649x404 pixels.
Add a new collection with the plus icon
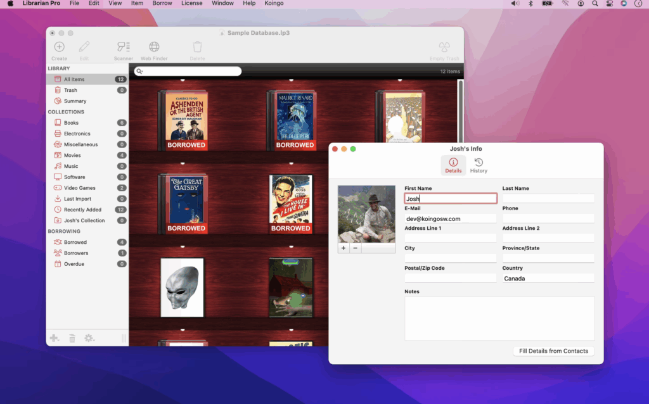(55, 338)
